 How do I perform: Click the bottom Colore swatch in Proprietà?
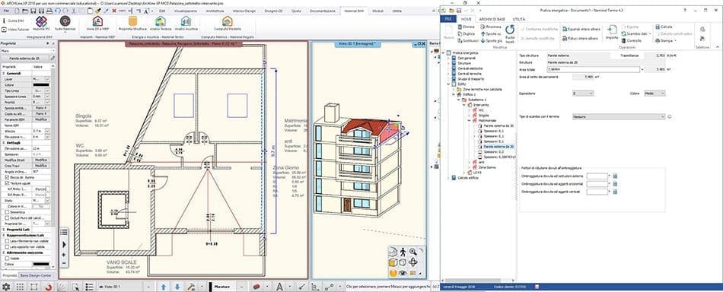coord(40,264)
